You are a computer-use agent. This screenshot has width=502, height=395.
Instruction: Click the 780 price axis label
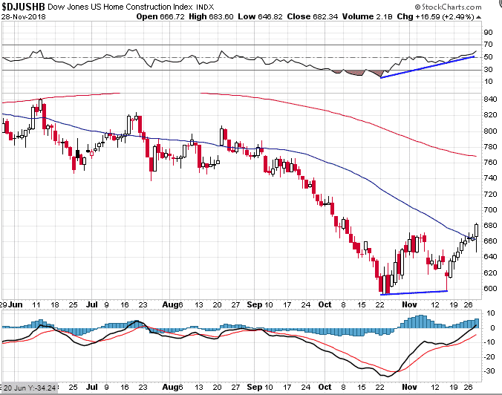click(x=490, y=146)
